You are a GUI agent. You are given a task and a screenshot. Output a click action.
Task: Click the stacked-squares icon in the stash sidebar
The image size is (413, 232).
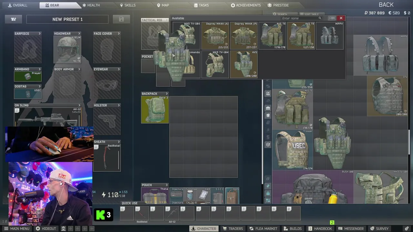tap(268, 179)
